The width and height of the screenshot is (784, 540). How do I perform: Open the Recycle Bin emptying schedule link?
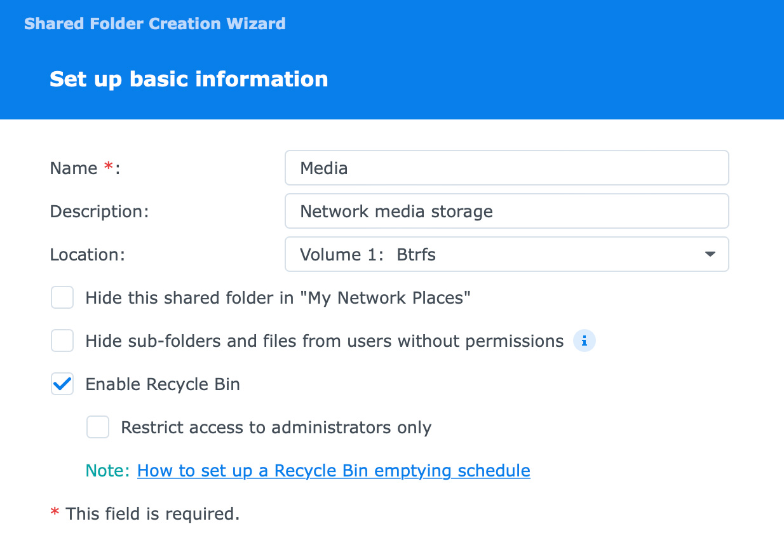334,471
